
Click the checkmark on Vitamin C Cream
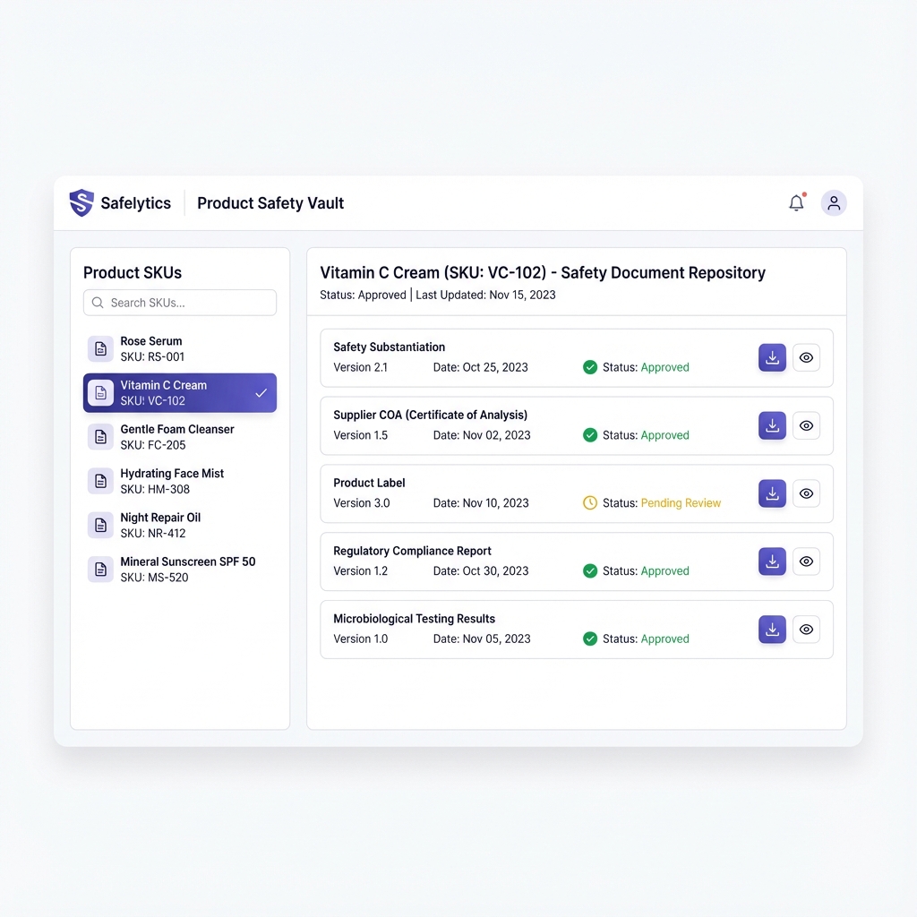tap(260, 392)
